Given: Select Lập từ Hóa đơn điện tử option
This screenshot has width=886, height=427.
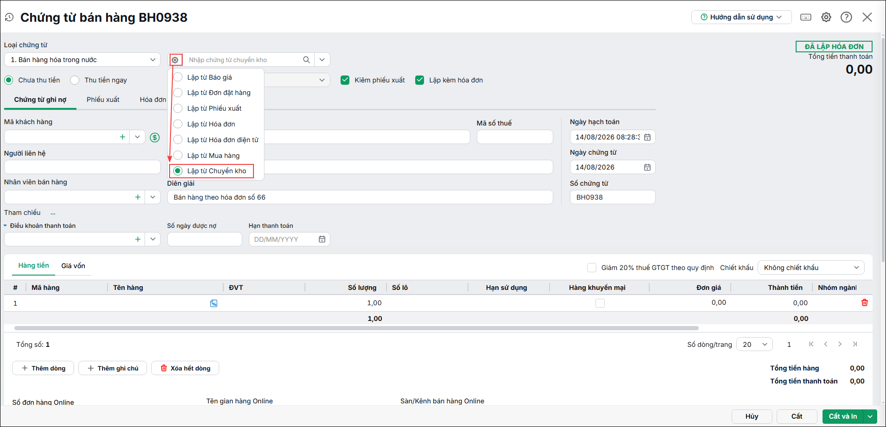Looking at the screenshot, I should (178, 140).
